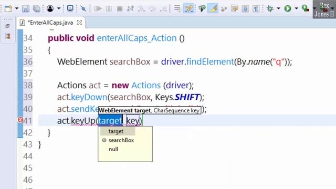Click the Step Return icon

click(163, 8)
